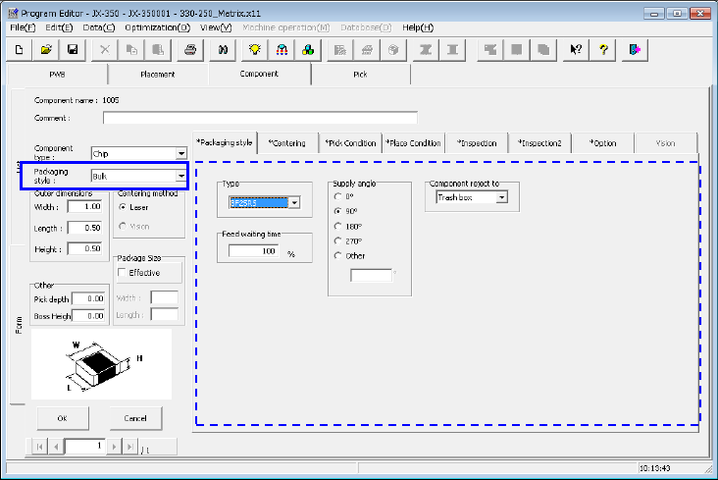Screen dimensions: 718x480
Task: Click the yellow question mark Help icon
Action: [605, 49]
